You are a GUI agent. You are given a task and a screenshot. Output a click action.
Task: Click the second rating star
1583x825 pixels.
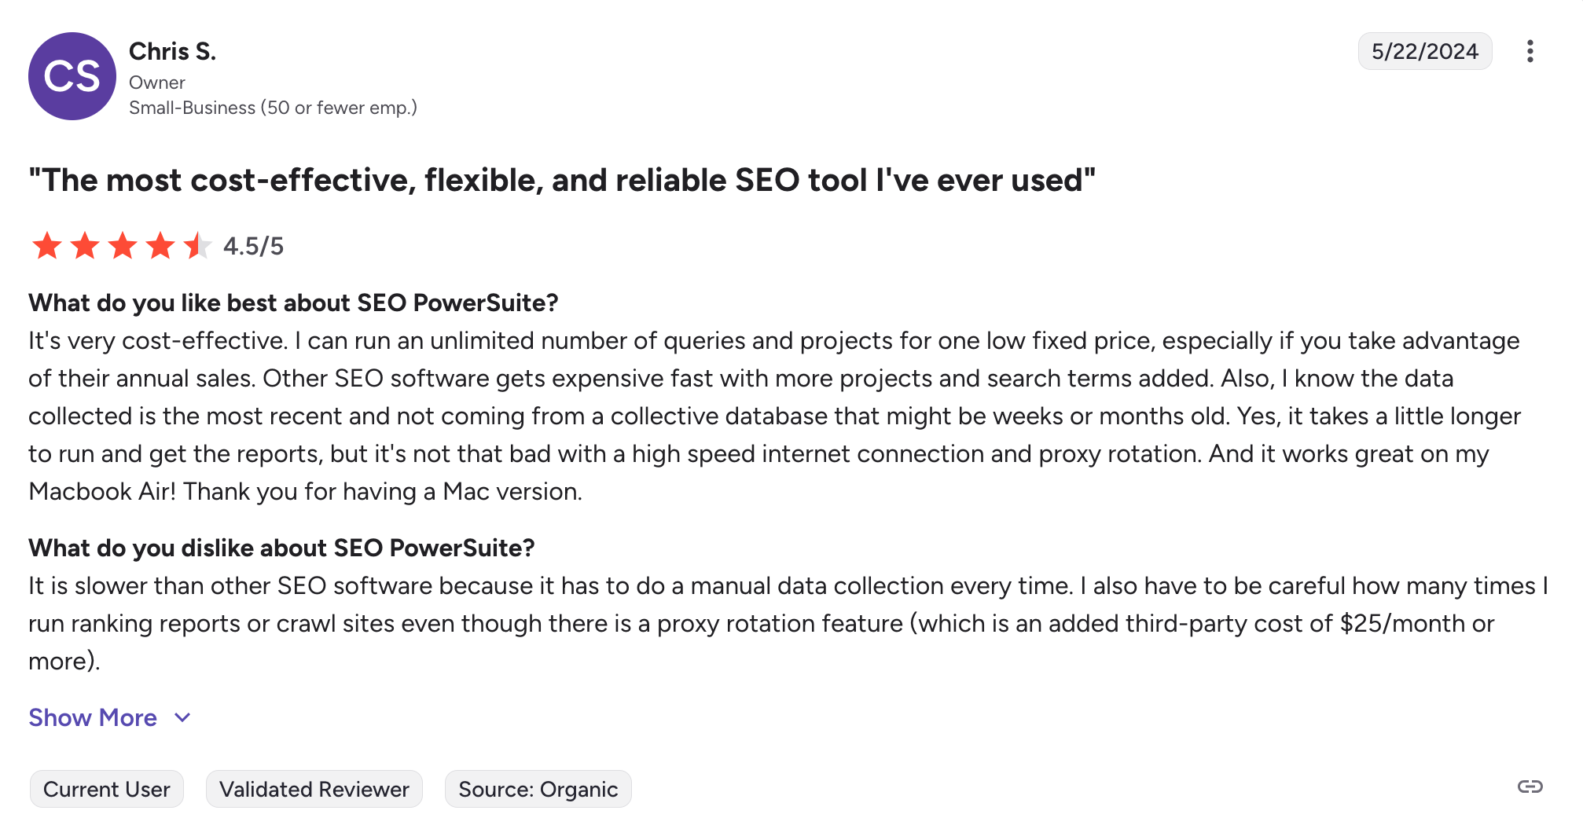click(x=85, y=246)
